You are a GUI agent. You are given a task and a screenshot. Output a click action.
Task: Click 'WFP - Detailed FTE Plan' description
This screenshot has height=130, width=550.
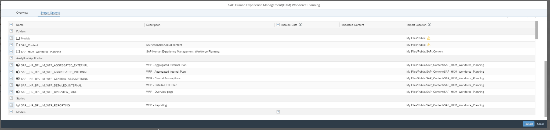162,85
